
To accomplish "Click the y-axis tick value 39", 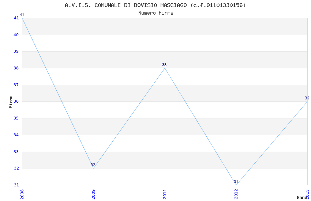I will pos(16,51).
